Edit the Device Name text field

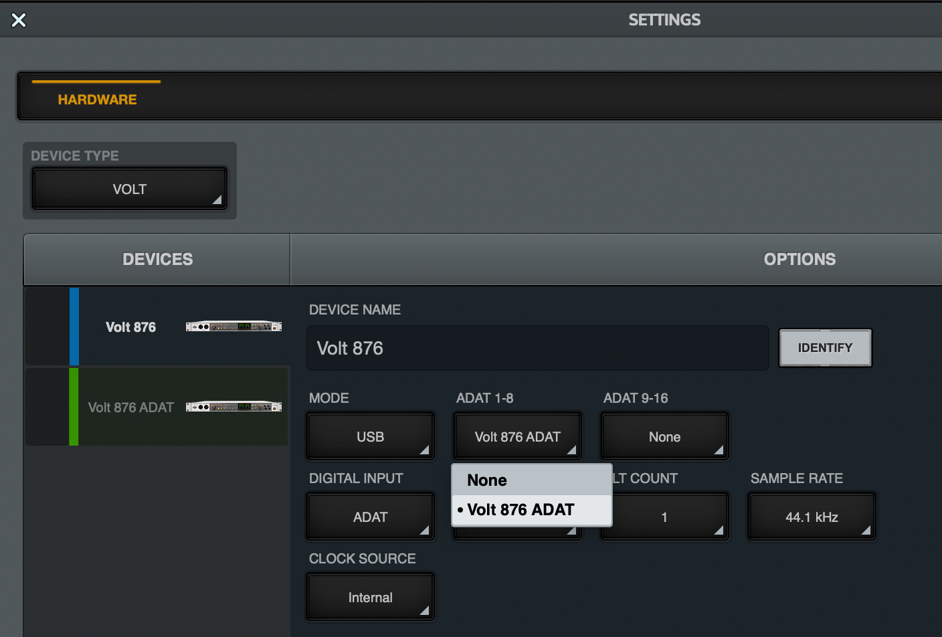pos(537,349)
